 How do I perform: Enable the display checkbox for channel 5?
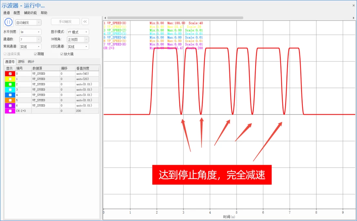(x=10, y=100)
